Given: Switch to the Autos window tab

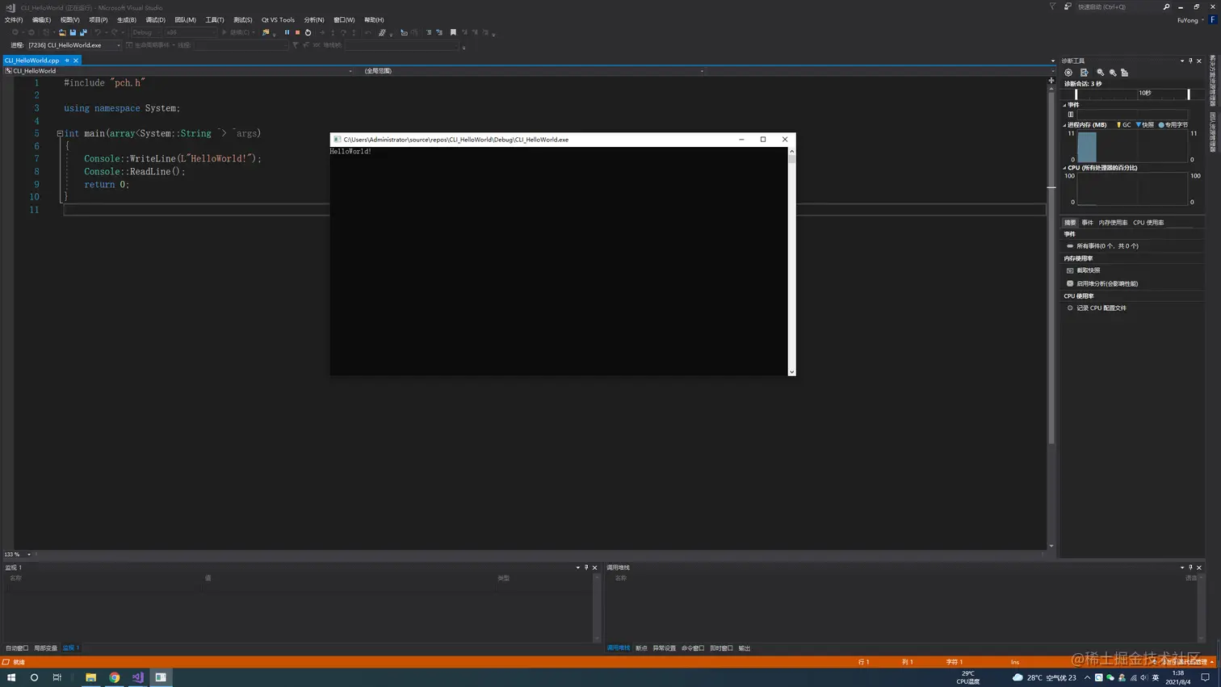Looking at the screenshot, I should (x=17, y=648).
